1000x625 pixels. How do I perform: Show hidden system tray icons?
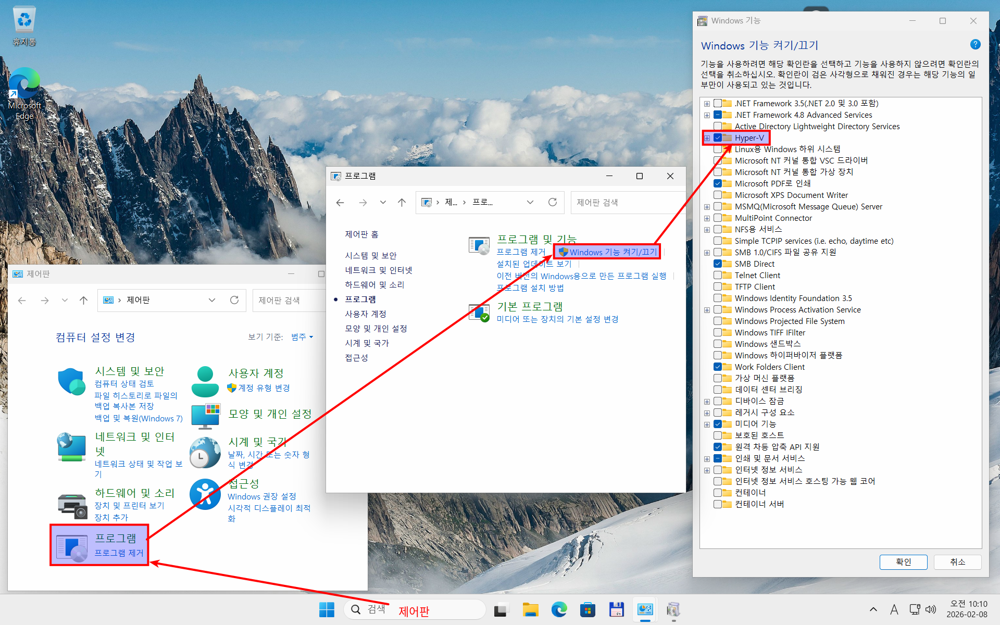873,609
